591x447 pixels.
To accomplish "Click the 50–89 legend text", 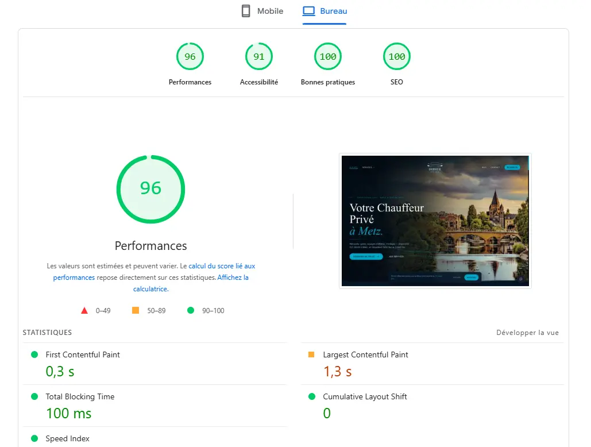I will pos(156,311).
